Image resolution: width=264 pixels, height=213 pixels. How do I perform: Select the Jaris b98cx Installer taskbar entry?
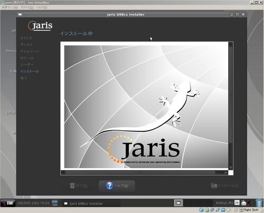pyautogui.click(x=91, y=204)
